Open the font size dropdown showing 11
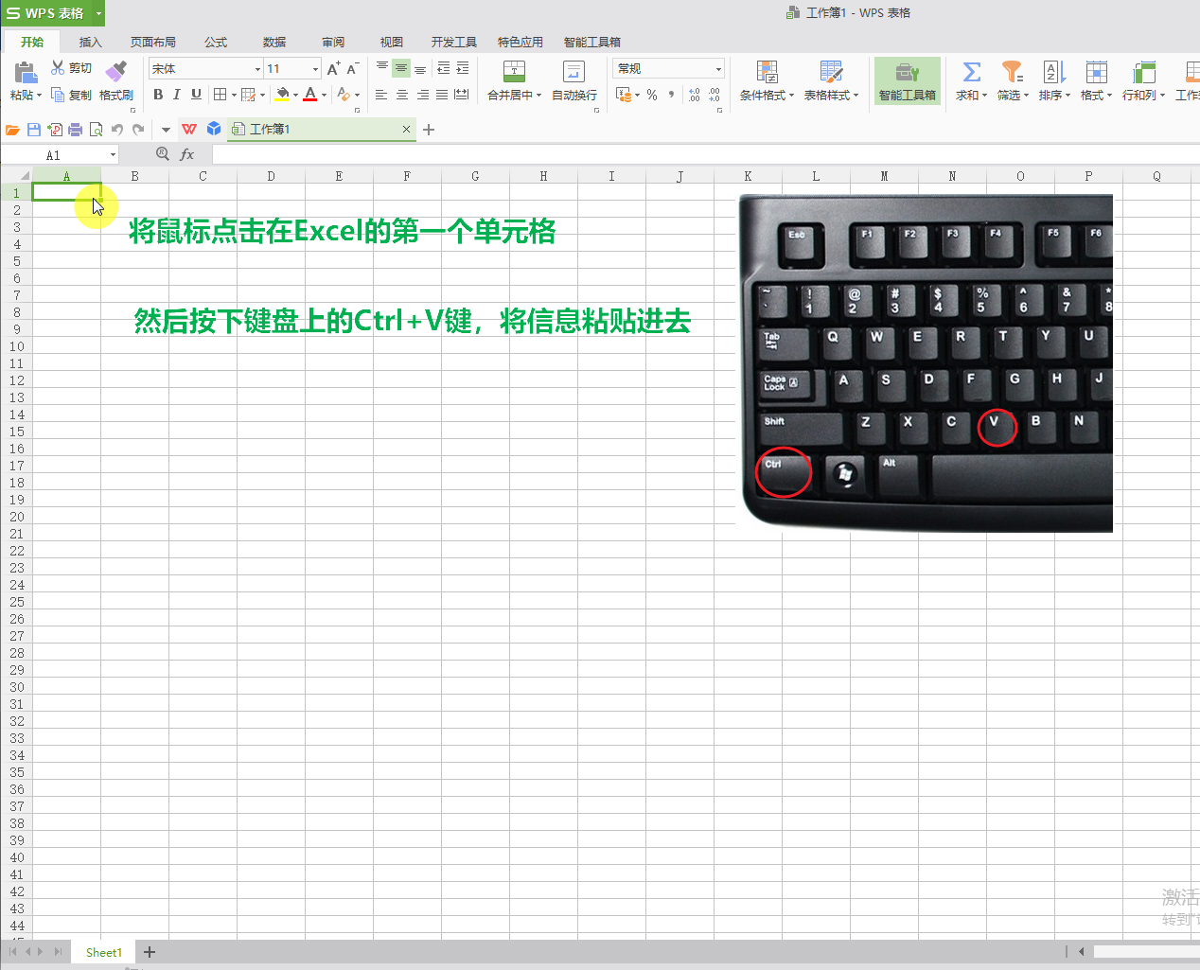Image resolution: width=1200 pixels, height=970 pixels. click(x=315, y=69)
